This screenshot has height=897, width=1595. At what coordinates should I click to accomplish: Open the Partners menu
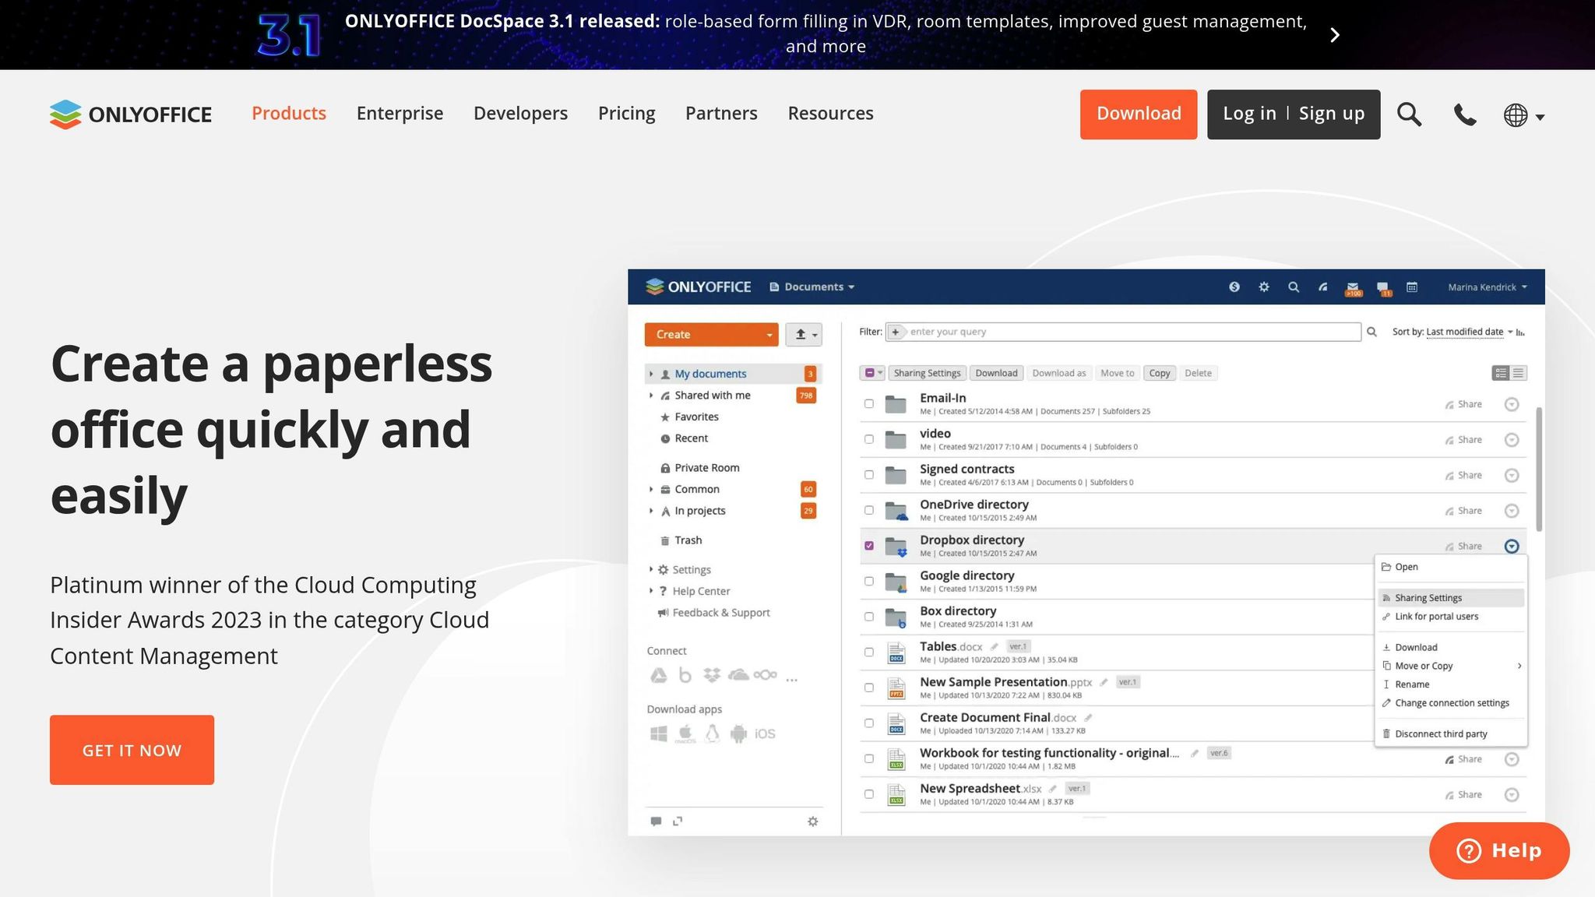click(721, 114)
